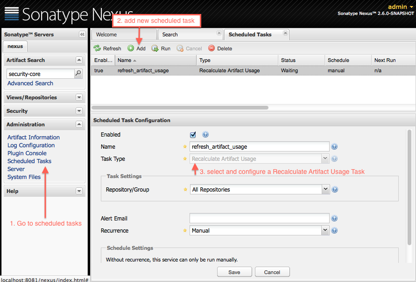Expand the Security panel

79,110
